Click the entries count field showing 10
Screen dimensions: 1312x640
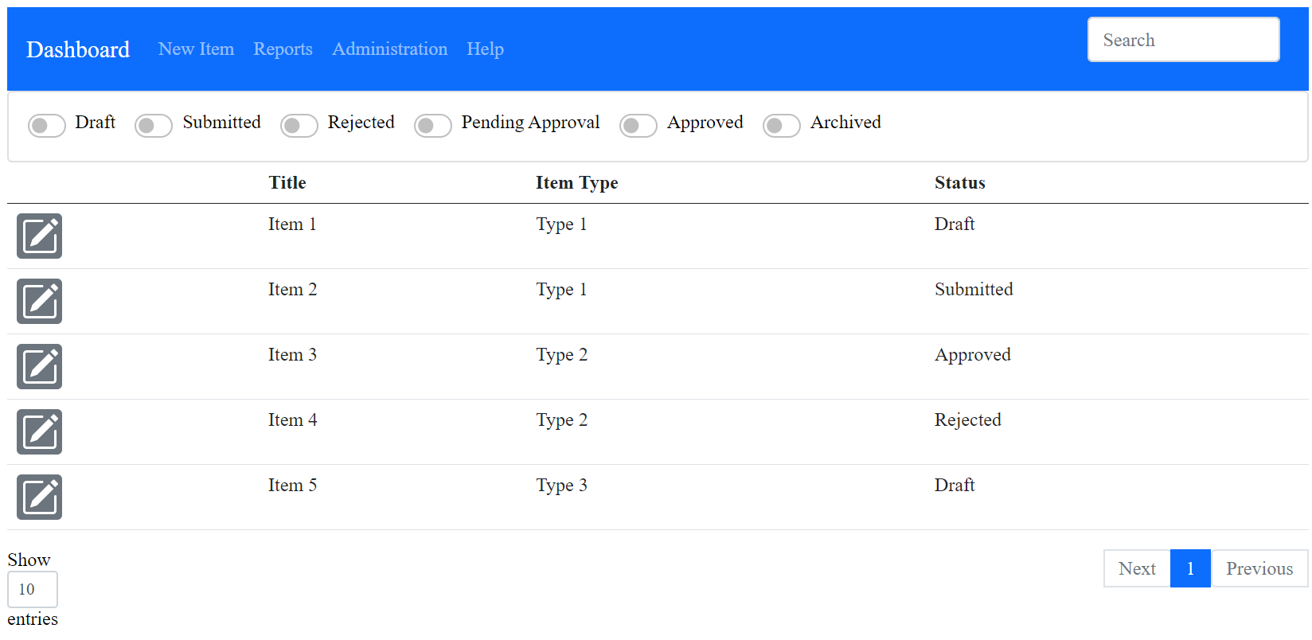click(x=33, y=589)
